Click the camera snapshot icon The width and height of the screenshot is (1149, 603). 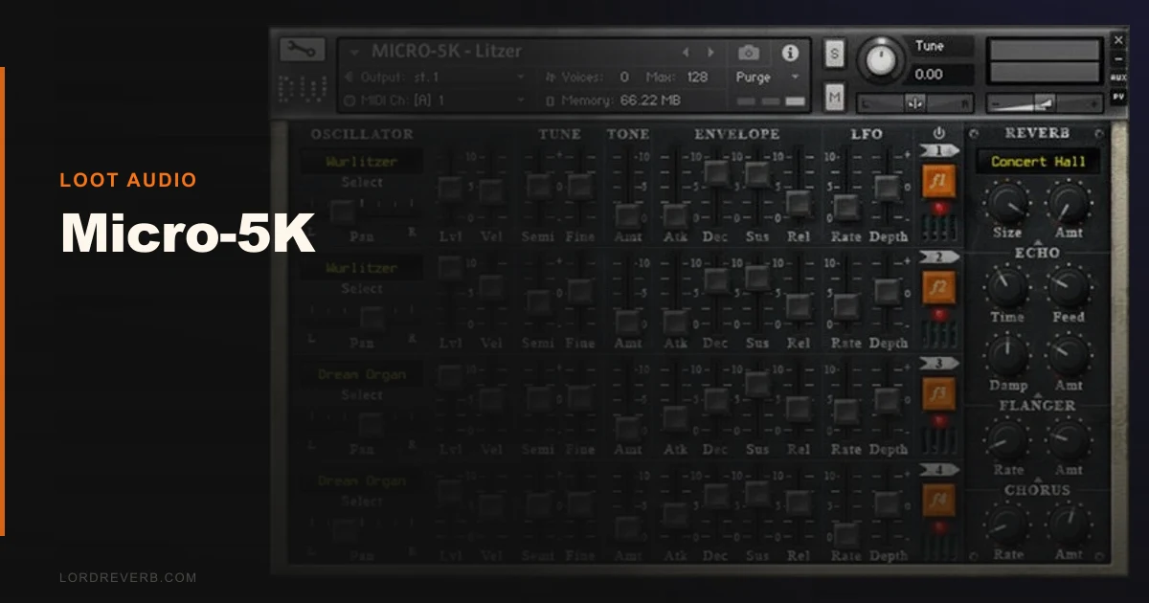coord(750,53)
